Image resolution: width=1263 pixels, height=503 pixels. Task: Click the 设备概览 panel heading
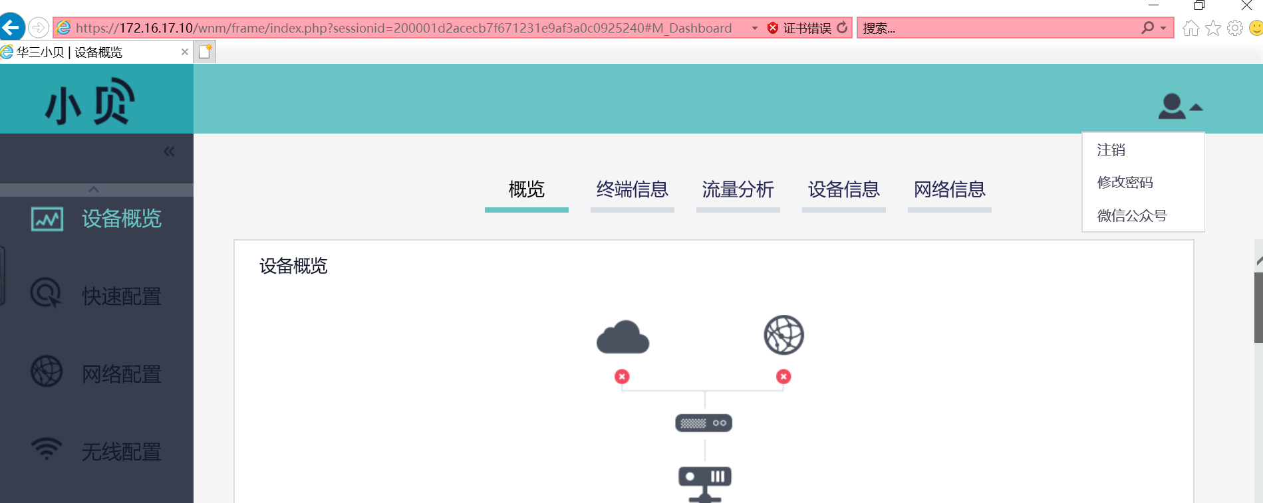[x=293, y=266]
